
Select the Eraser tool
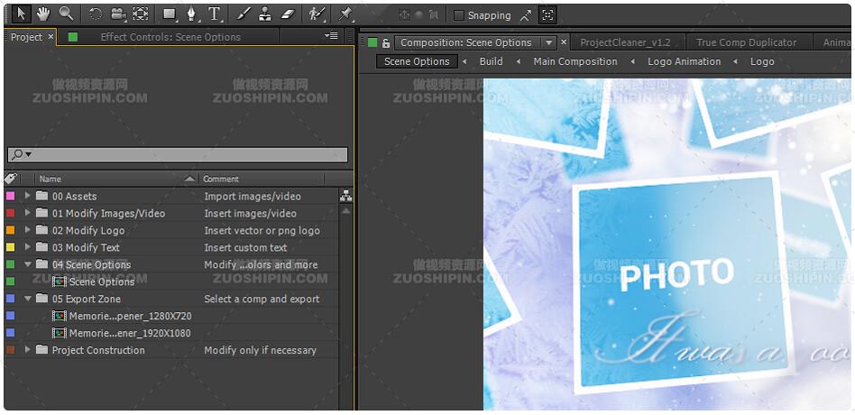click(x=288, y=14)
